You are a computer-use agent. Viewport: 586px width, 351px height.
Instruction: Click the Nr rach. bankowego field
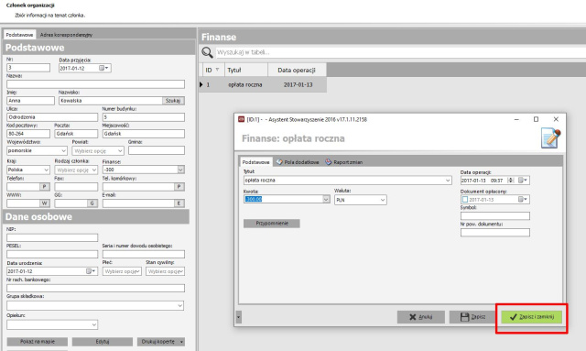95,288
